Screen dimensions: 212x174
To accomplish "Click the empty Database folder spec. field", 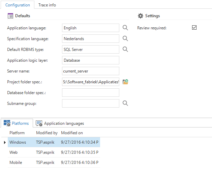I will (91, 93).
